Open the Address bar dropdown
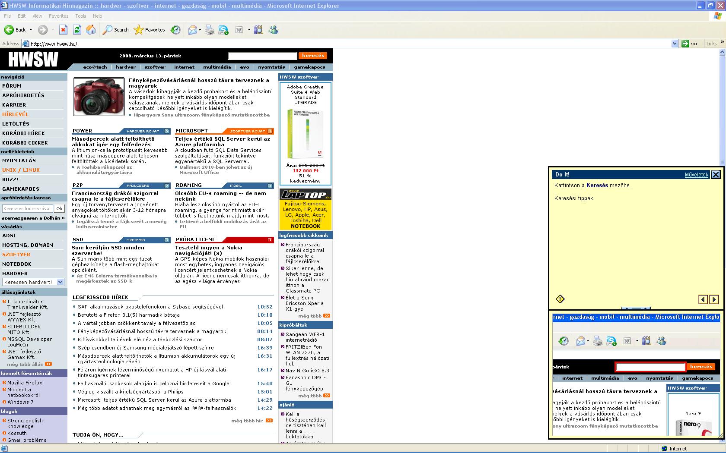Viewport: 726px width, 453px height. [675, 44]
